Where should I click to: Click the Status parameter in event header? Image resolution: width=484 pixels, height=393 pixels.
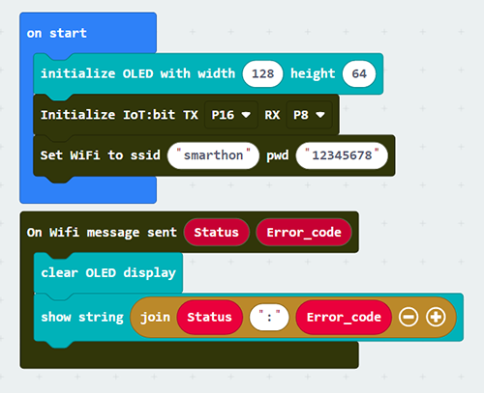[x=216, y=233]
